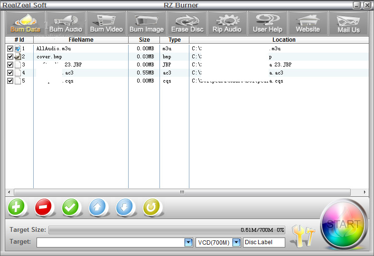Click the blank file icon in row 3

[x=18, y=64]
